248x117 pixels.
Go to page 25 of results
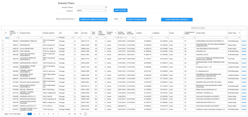(69, 114)
